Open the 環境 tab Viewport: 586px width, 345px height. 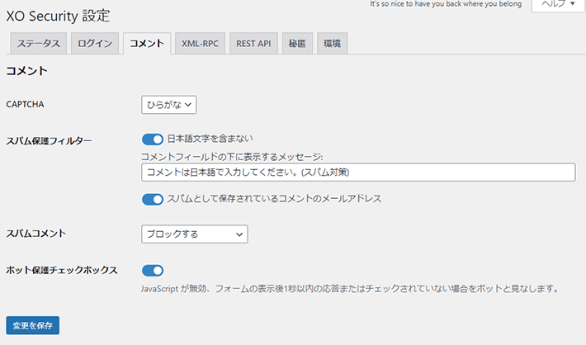click(x=333, y=44)
